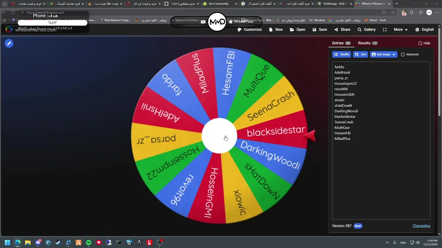442x248 pixels.
Task: Switch ENG input language
Action: [403, 242]
